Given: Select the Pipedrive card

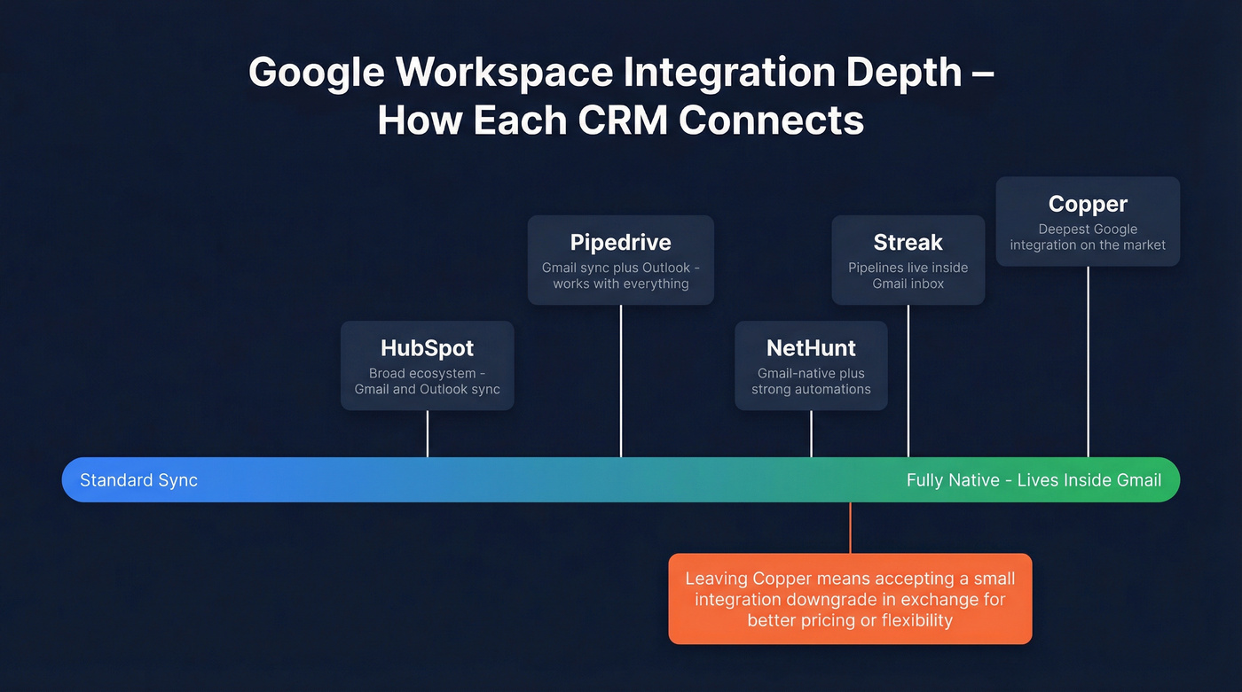Looking at the screenshot, I should click(620, 260).
